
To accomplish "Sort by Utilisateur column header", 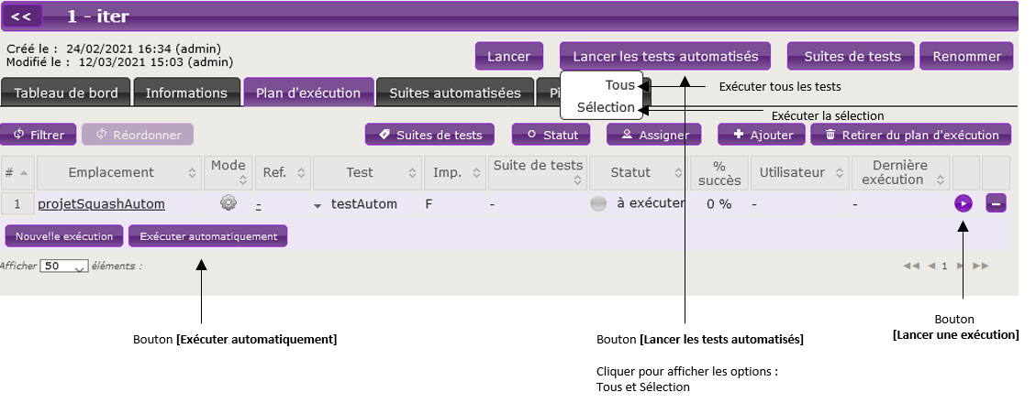I will pyautogui.click(x=799, y=173).
